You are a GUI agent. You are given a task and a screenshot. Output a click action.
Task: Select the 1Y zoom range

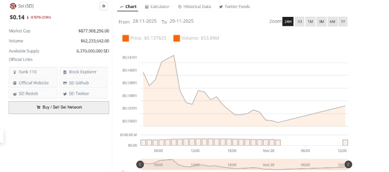click(343, 22)
